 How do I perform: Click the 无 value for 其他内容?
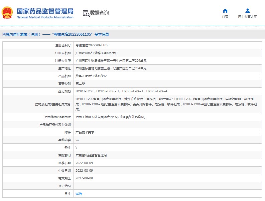[77, 140]
